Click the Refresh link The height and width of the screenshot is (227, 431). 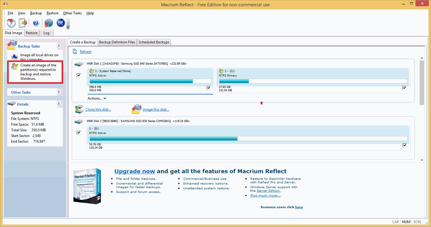coord(86,52)
